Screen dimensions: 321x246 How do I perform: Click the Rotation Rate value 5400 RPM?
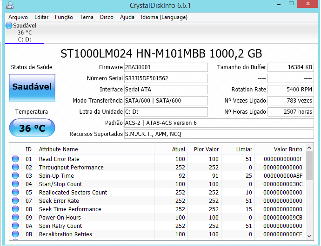[291, 90]
